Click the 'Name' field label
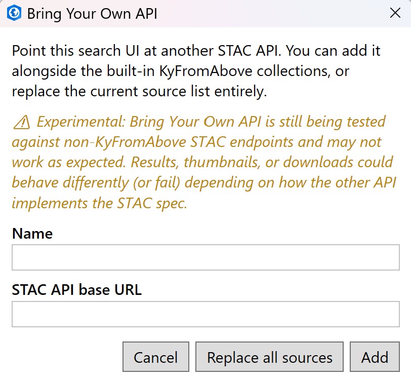 pyautogui.click(x=32, y=233)
